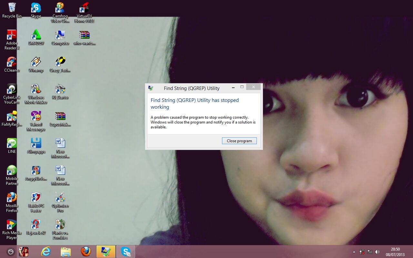The image size is (413, 258).
Task: Select the Plants vs. Zombies shortcut
Action: [60, 229]
